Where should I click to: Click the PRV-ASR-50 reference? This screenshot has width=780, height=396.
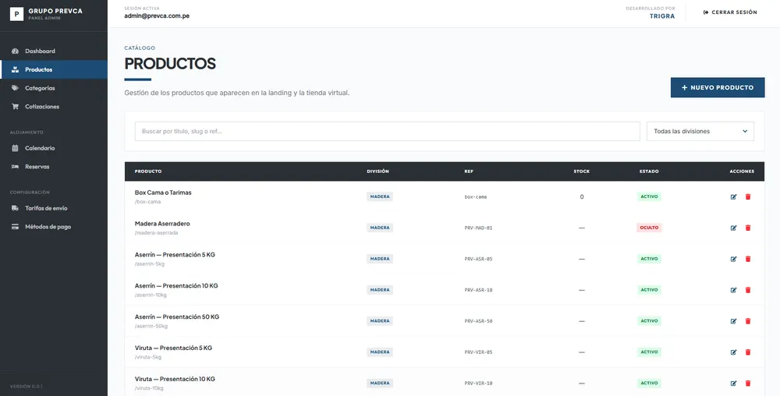pos(479,321)
